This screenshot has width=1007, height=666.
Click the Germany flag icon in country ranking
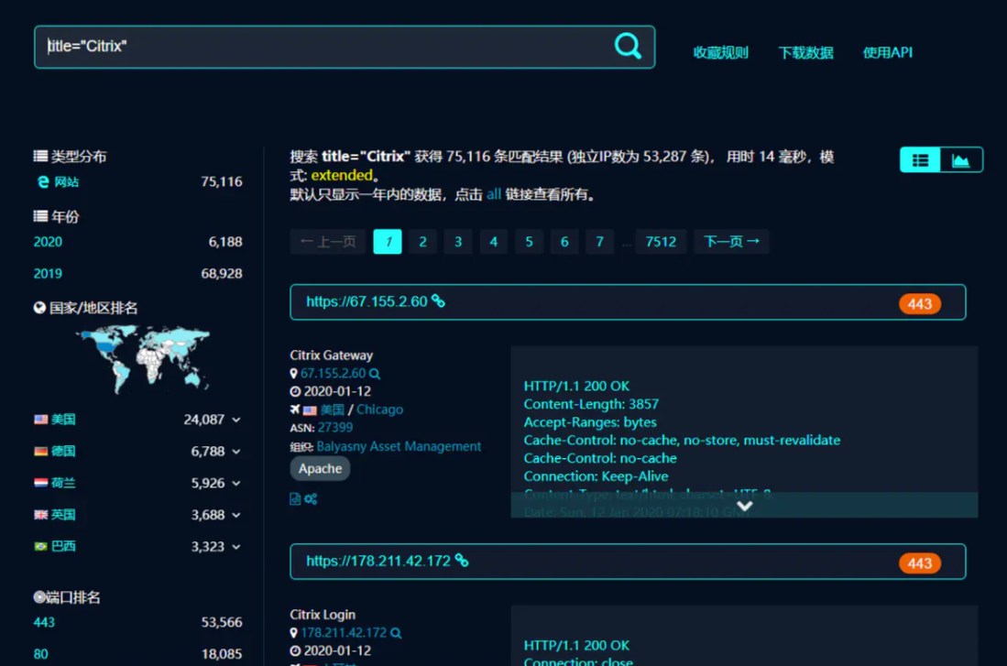pos(41,452)
